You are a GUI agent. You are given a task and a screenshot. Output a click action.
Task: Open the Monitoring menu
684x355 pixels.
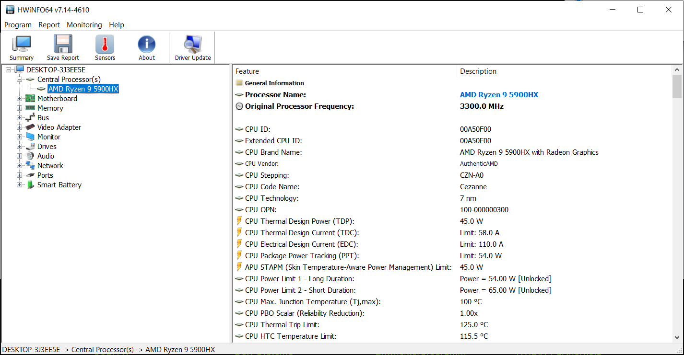coord(84,25)
